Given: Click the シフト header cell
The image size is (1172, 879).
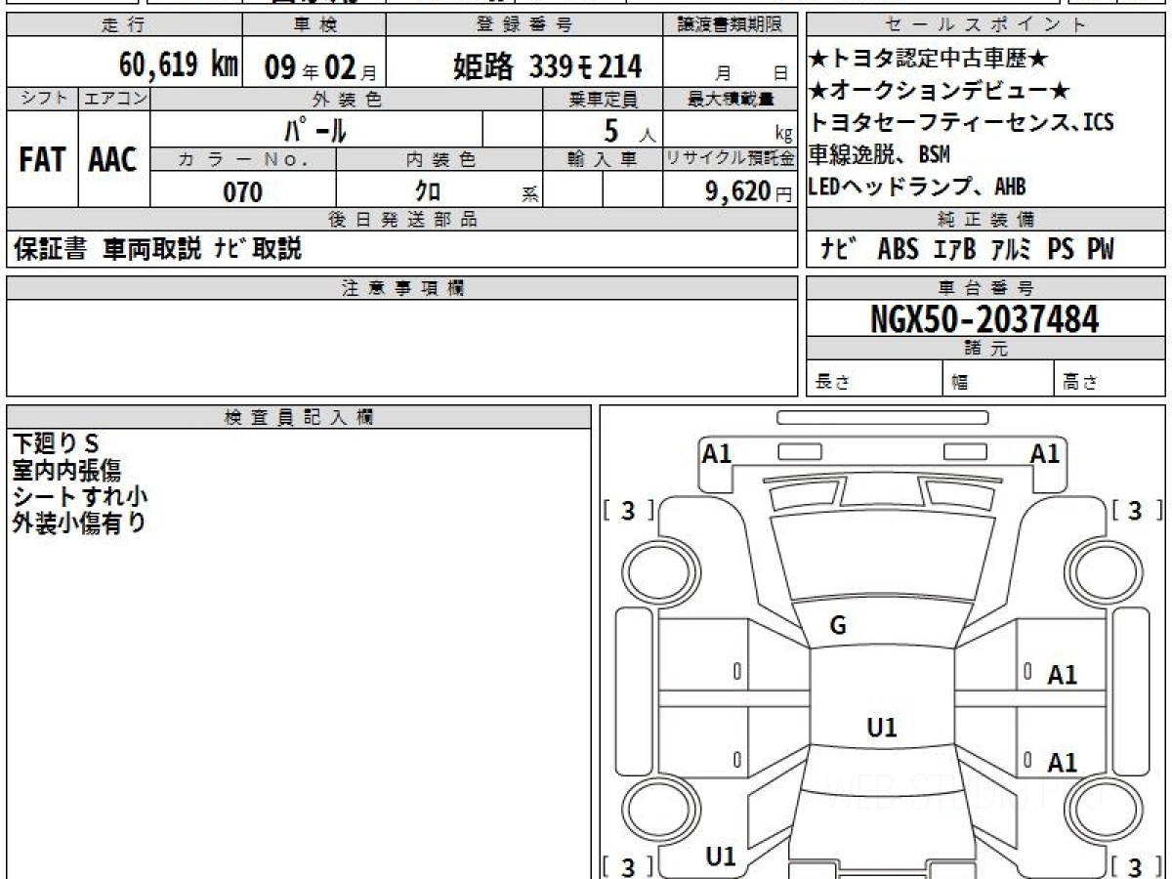Looking at the screenshot, I should point(43,99).
